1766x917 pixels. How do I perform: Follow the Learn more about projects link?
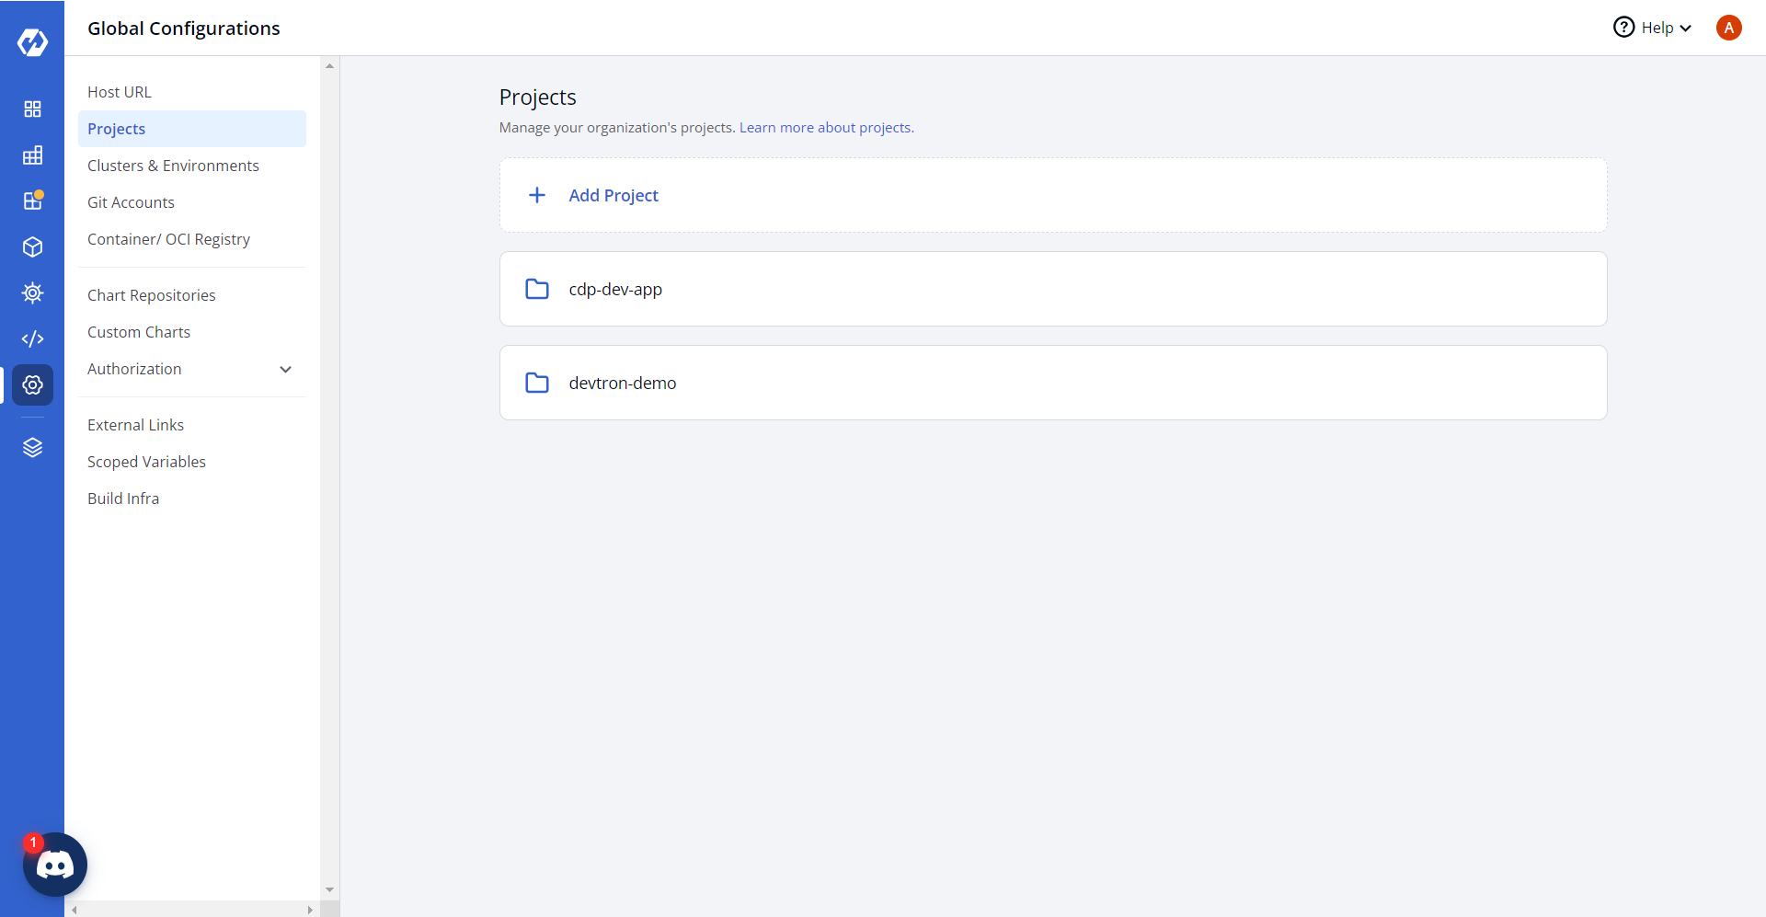[826, 128]
